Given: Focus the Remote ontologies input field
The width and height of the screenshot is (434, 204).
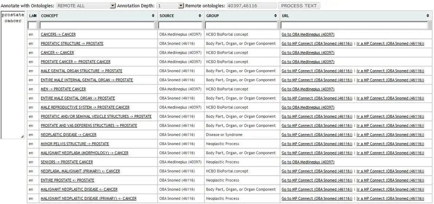Looking at the screenshot, I should click(251, 5).
